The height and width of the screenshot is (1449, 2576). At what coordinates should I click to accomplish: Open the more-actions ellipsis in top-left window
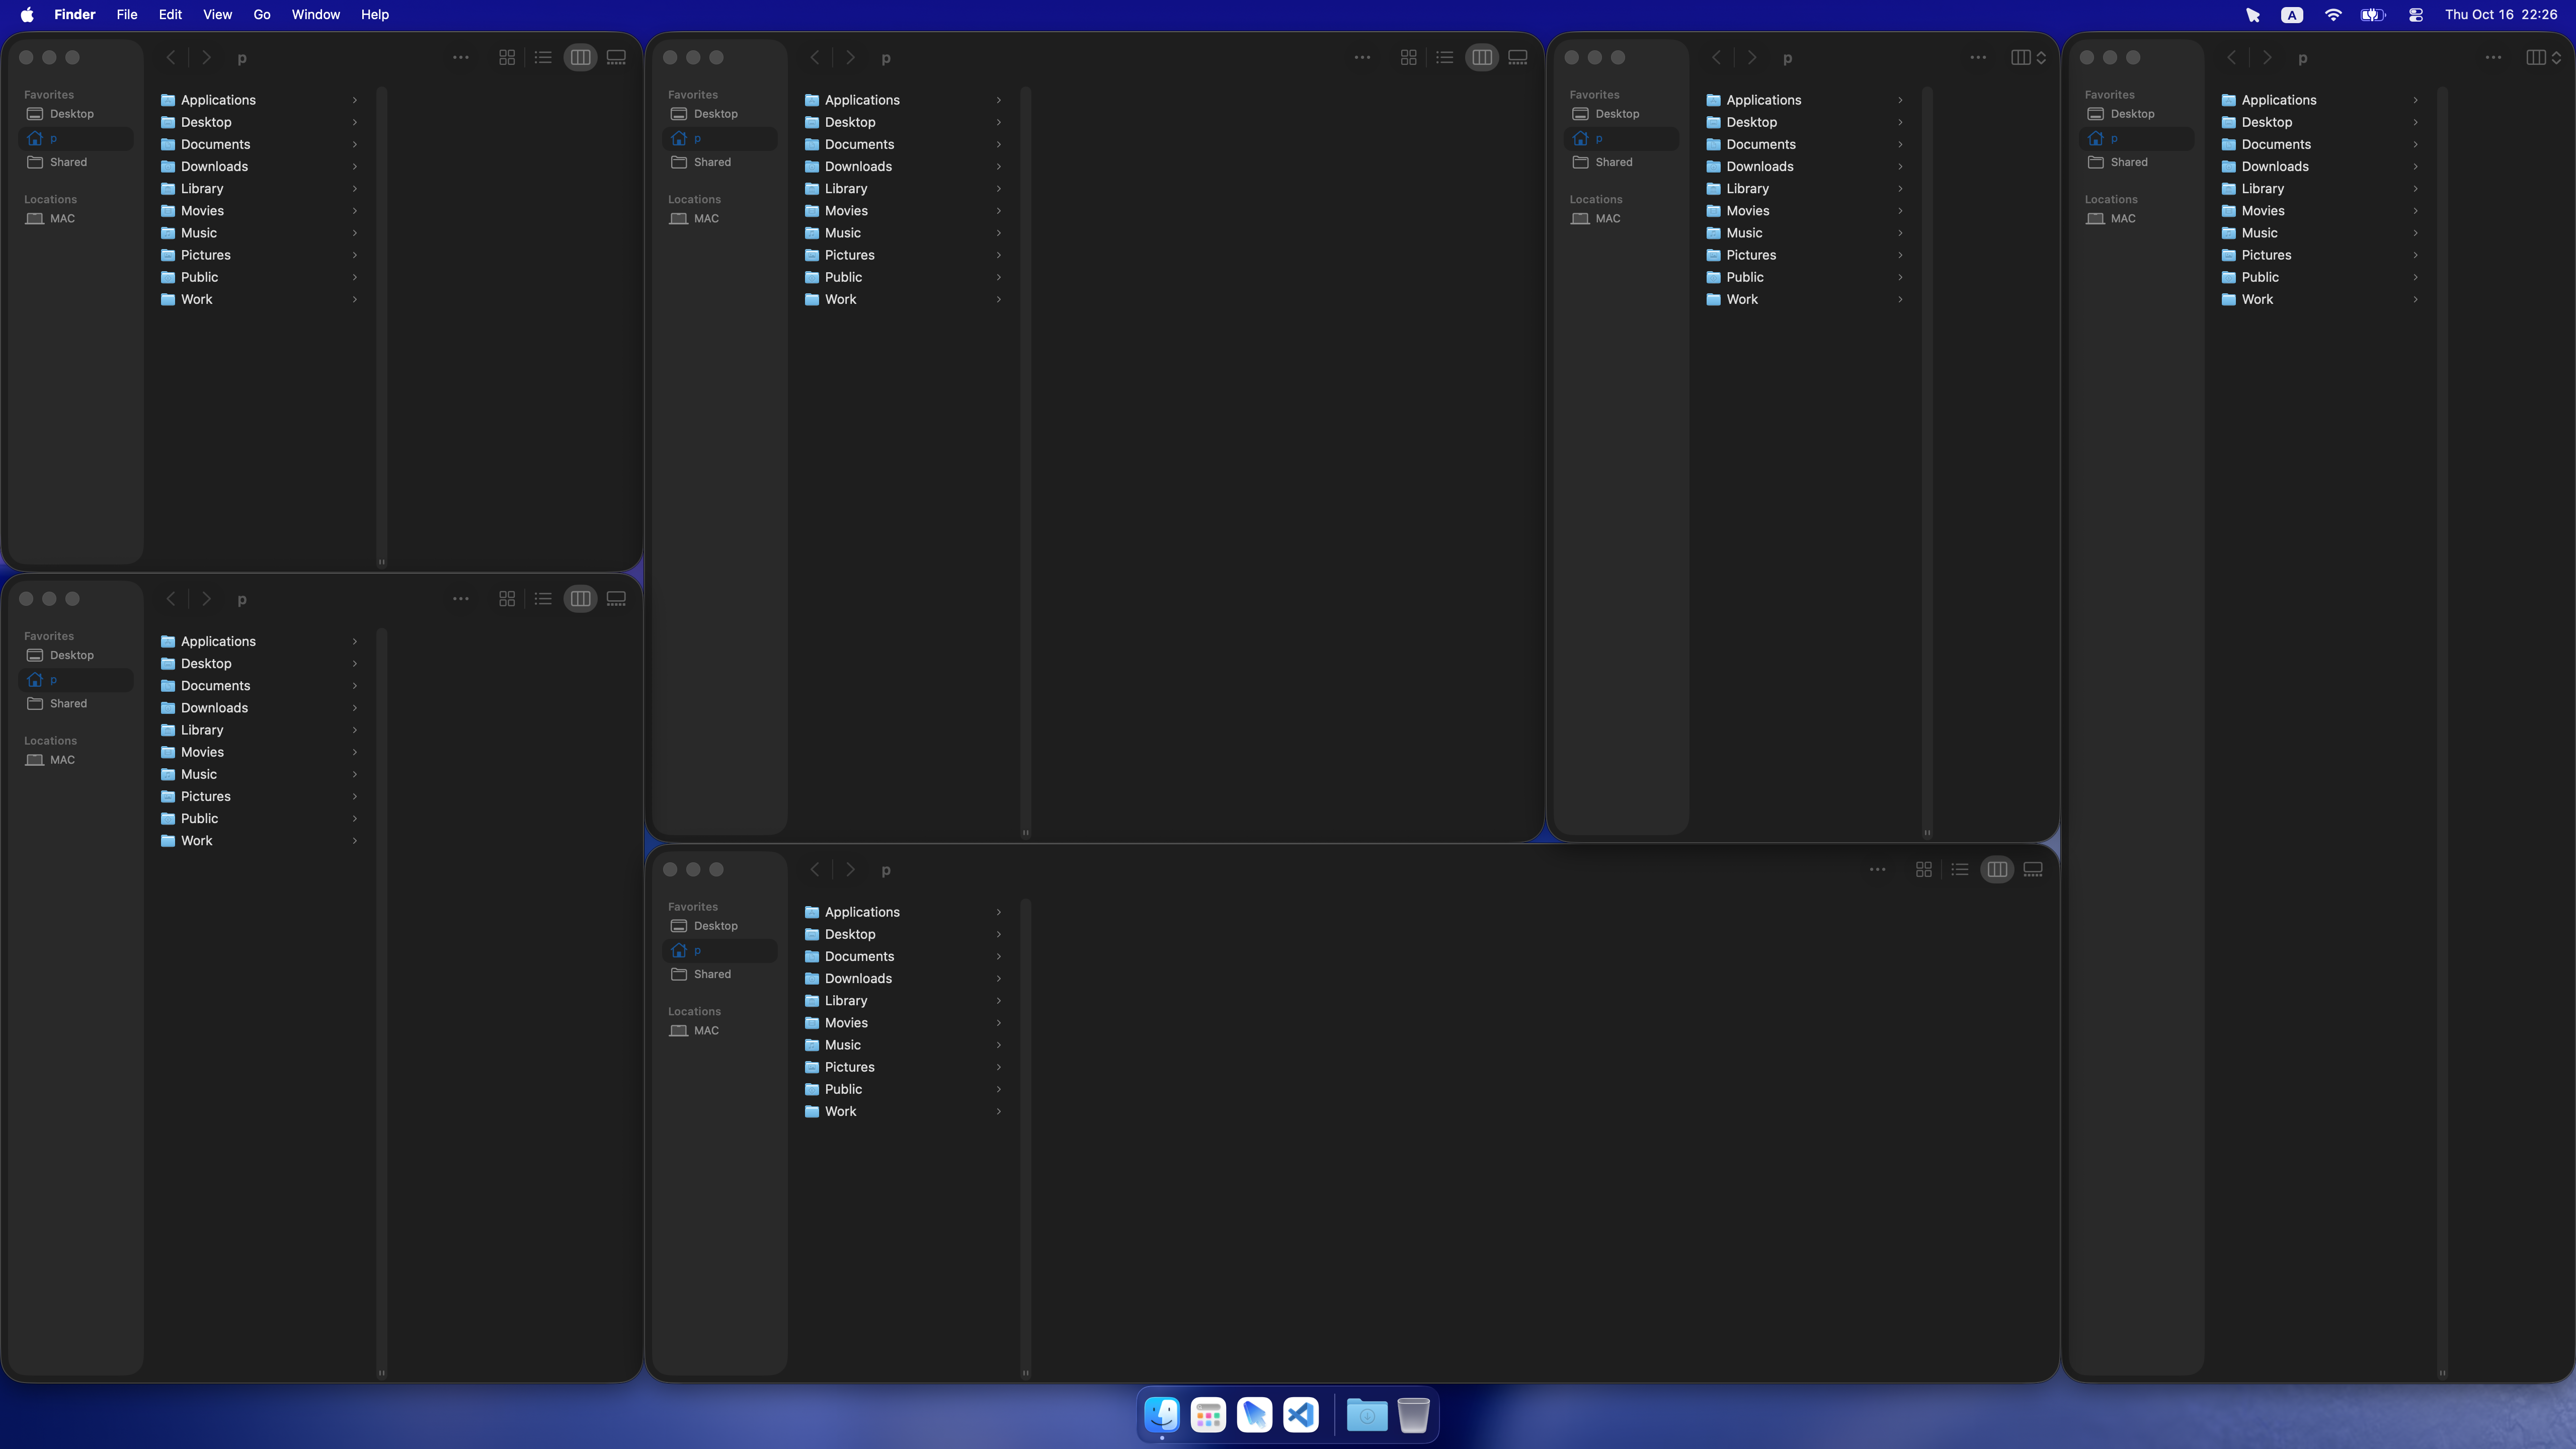(460, 58)
